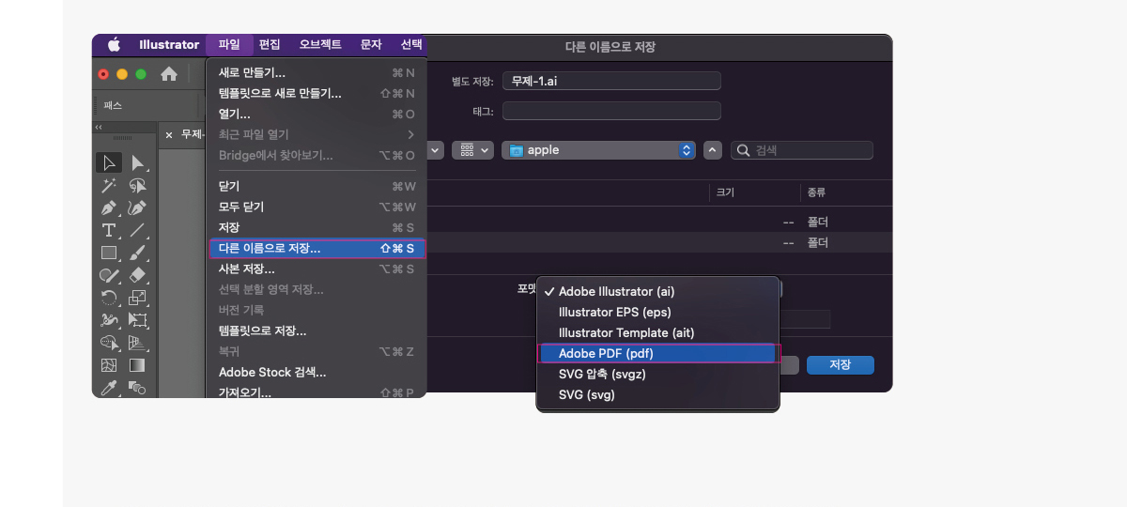
Task: Choose 열기... in the File menu
Action: coord(316,114)
